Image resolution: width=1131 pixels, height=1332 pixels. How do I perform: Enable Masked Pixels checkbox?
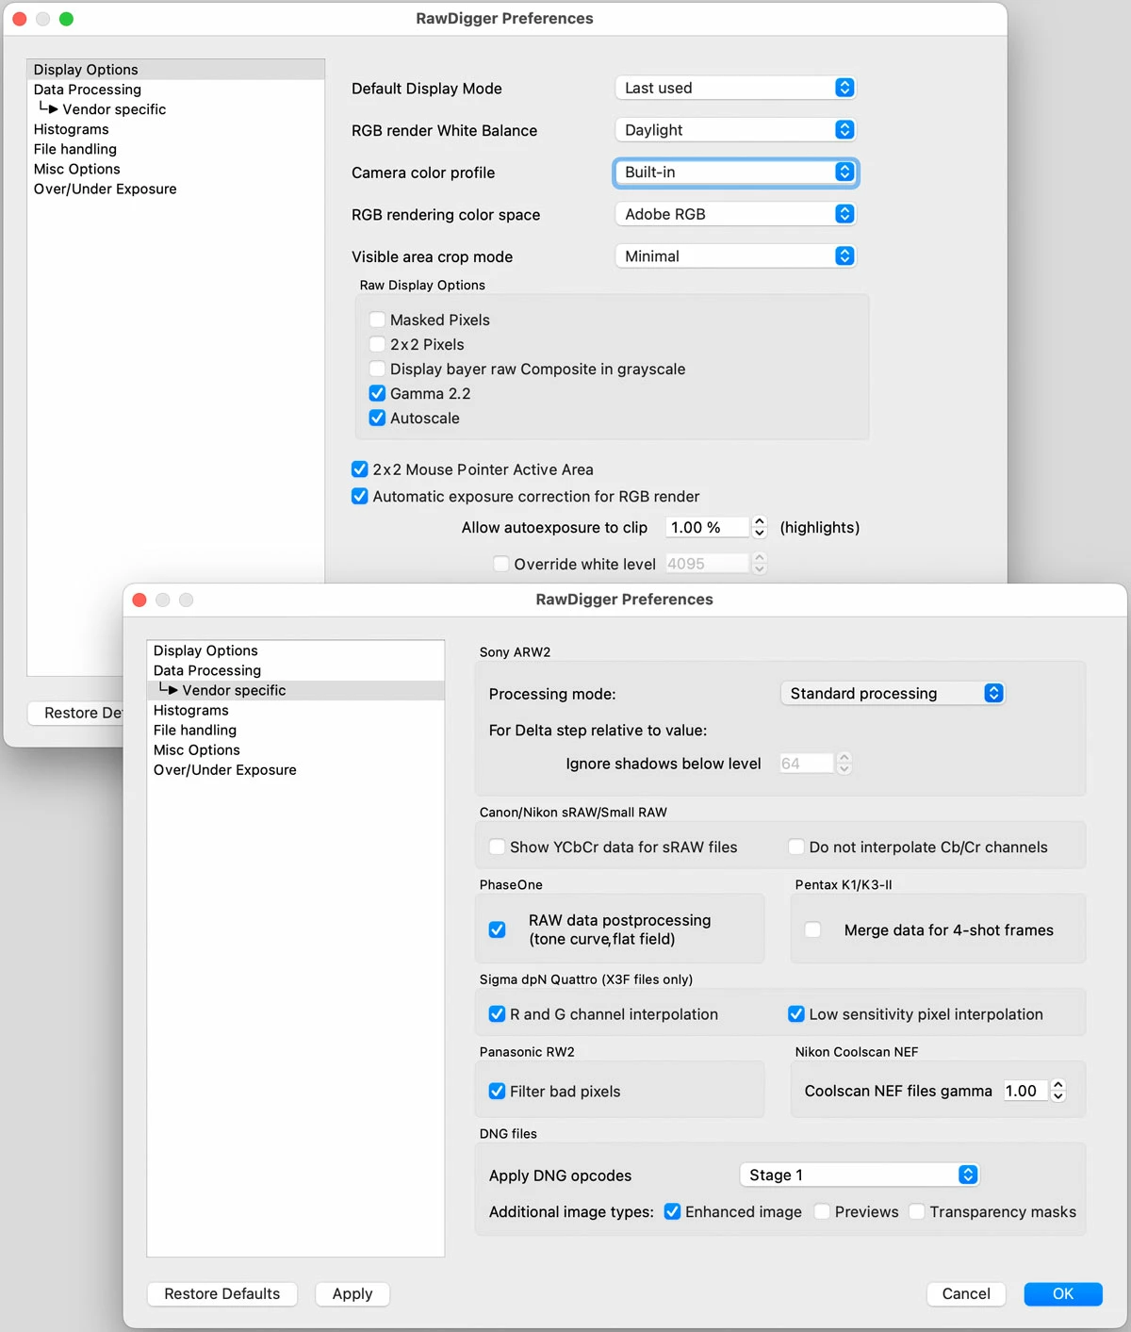pos(377,320)
